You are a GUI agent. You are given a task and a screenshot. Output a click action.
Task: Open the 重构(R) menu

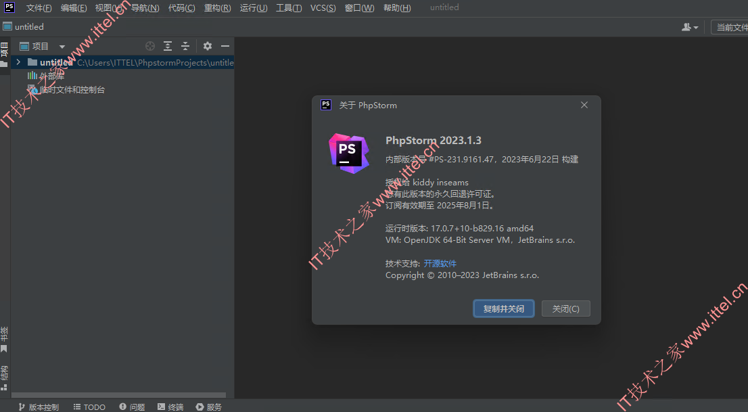218,7
